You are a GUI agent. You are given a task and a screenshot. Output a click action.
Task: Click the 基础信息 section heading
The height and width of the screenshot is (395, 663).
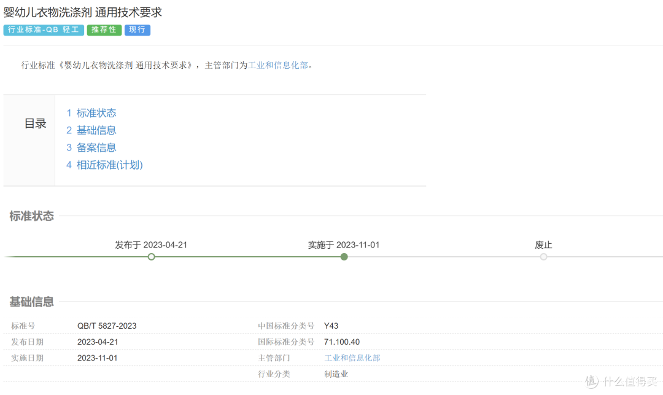[32, 302]
